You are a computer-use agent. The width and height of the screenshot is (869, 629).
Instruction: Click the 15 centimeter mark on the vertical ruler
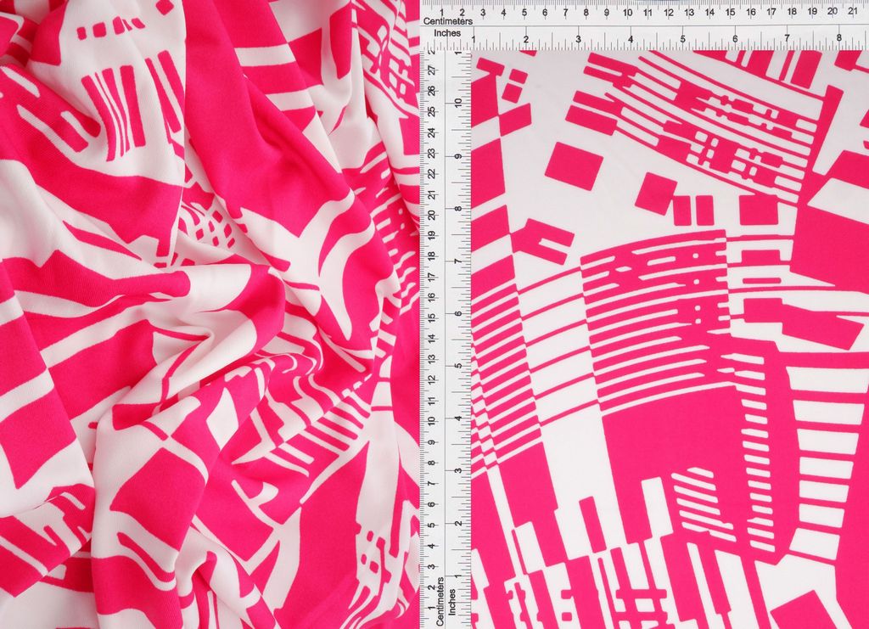pyautogui.click(x=432, y=317)
